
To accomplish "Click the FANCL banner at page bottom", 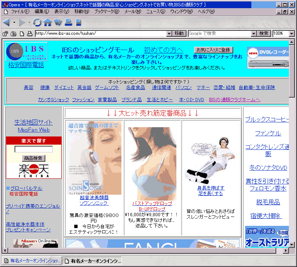I will coord(153,243).
